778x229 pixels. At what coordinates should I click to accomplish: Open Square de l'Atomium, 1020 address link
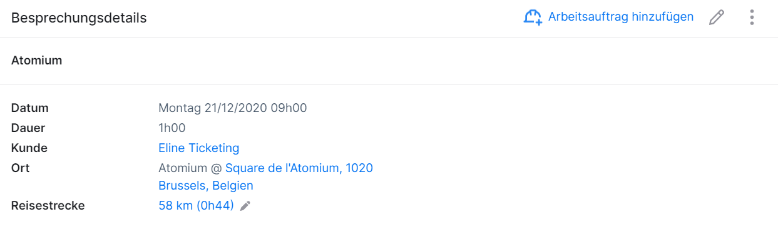click(x=299, y=168)
